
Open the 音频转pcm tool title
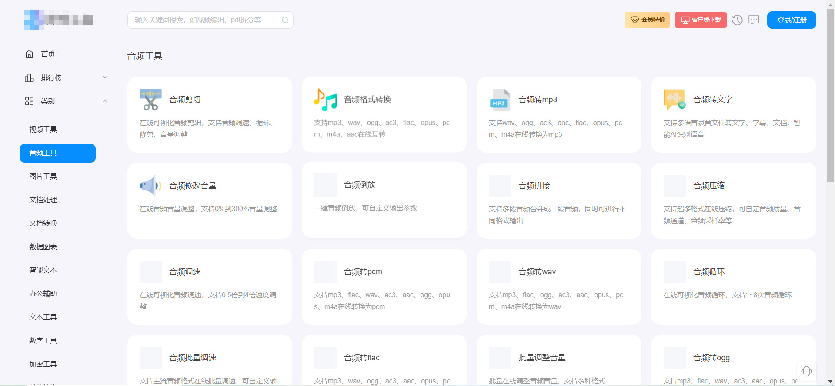click(363, 272)
